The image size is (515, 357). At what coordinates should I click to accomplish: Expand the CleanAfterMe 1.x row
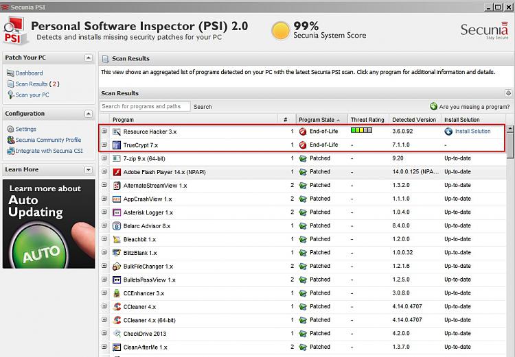pyautogui.click(x=104, y=346)
